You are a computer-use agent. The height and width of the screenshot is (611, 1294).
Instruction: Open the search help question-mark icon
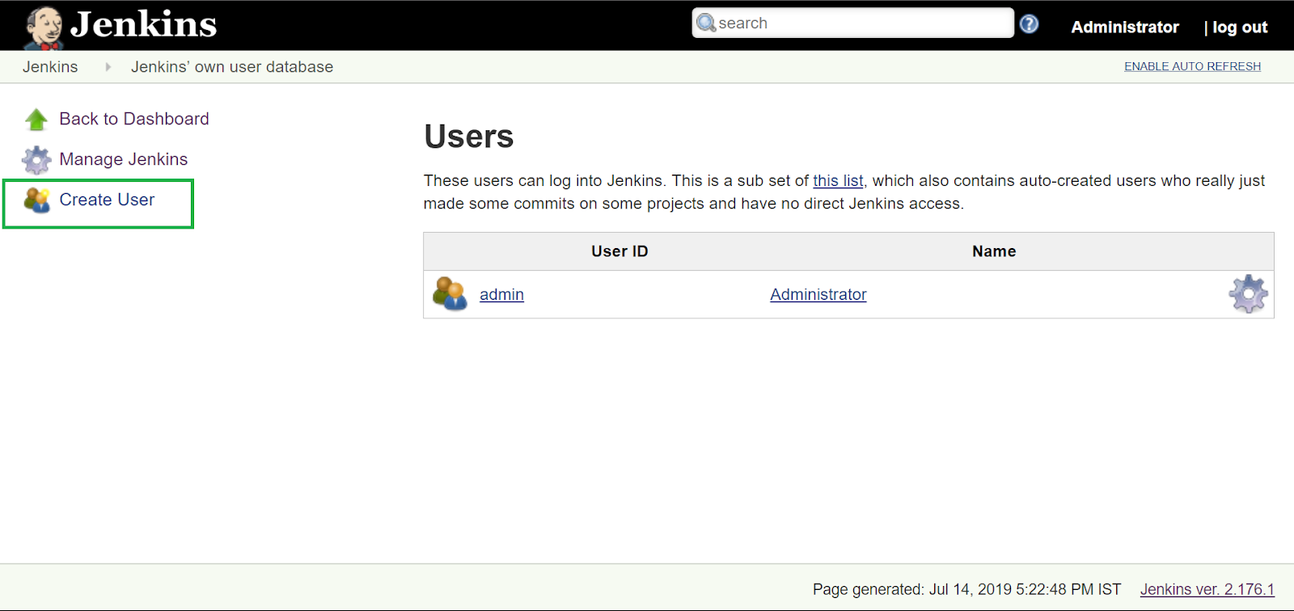tap(1029, 24)
